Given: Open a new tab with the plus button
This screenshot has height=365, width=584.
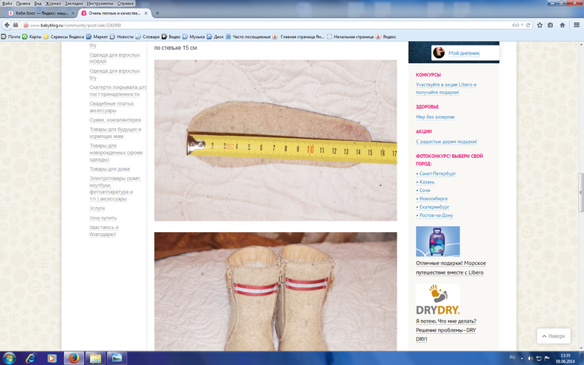Looking at the screenshot, I should [157, 13].
